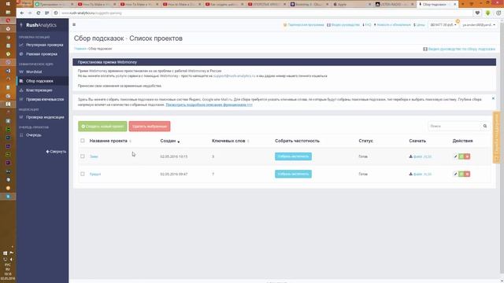
Task: Click the pencil edit icon for 09:47 project
Action: pyautogui.click(x=455, y=174)
